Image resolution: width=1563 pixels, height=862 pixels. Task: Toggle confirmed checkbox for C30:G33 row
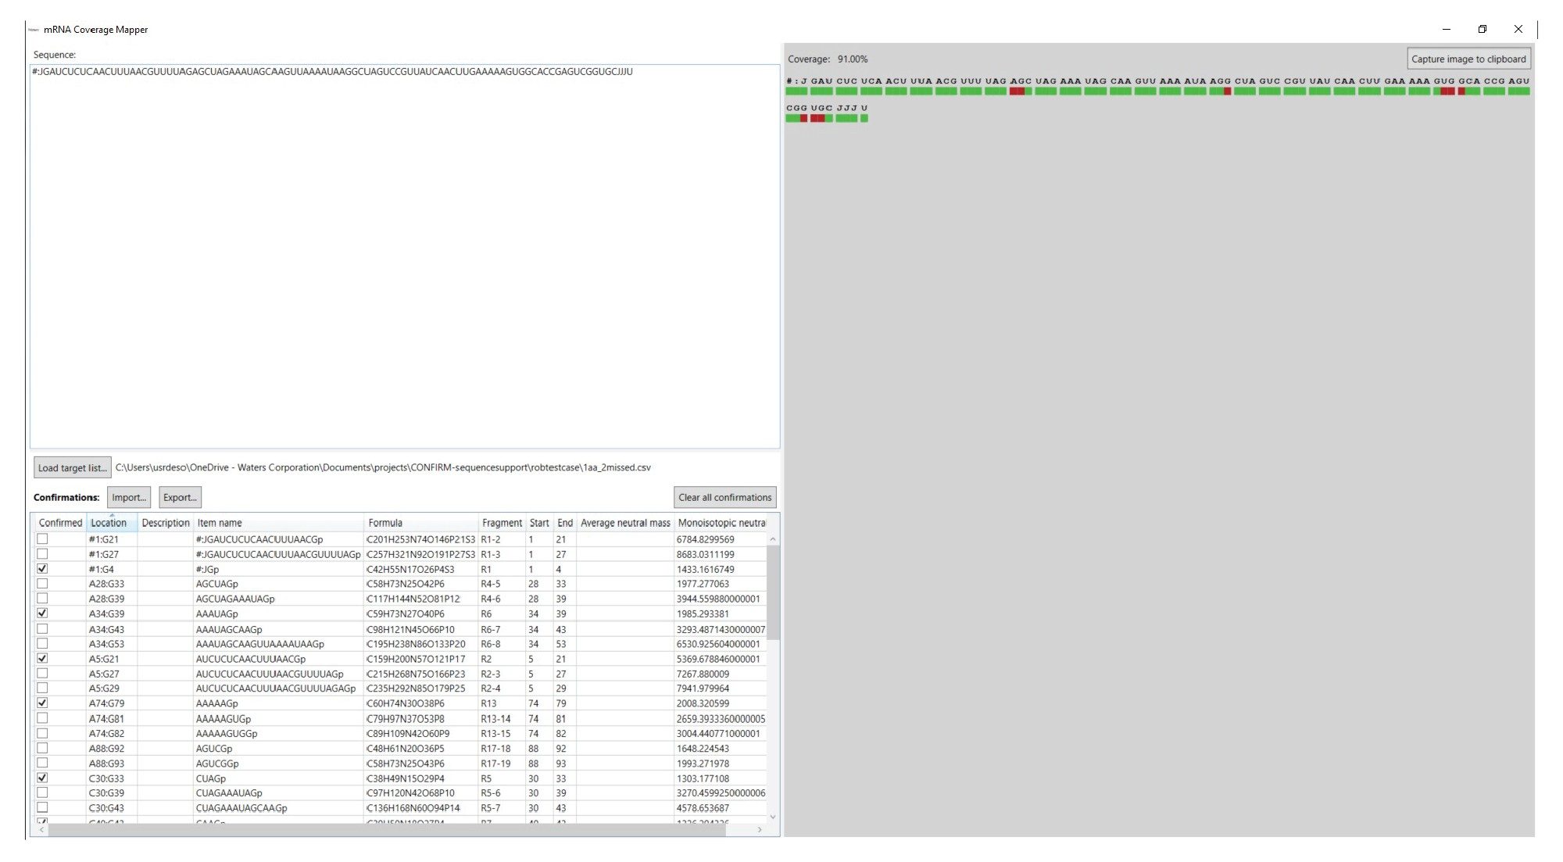(x=42, y=777)
